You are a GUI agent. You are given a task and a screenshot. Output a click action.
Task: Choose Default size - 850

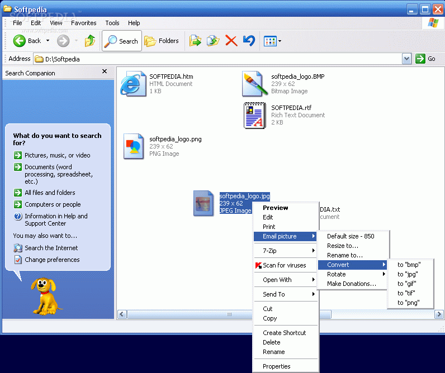point(353,236)
